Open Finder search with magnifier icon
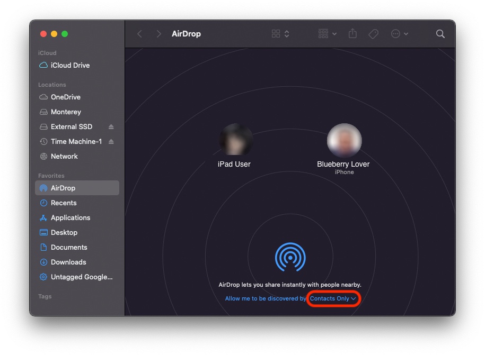This screenshot has width=485, height=355. pyautogui.click(x=440, y=34)
